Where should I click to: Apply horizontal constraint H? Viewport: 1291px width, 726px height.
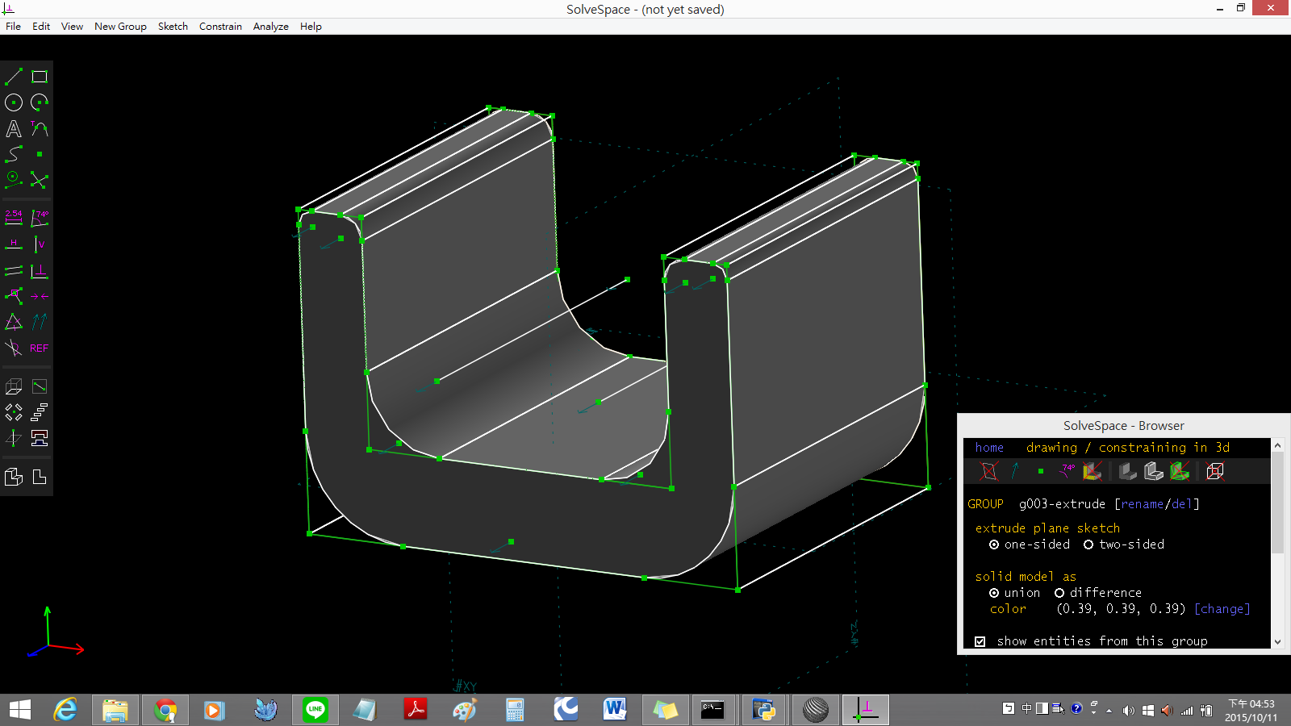coord(14,244)
